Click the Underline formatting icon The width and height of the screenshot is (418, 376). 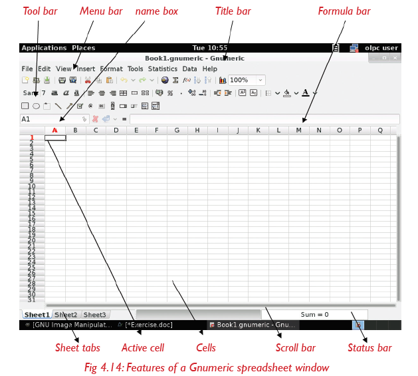coord(77,93)
